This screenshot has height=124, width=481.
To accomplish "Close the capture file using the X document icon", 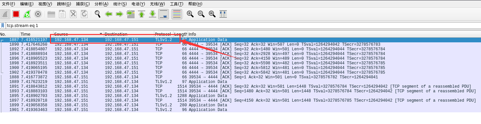I will (x=73, y=14).
